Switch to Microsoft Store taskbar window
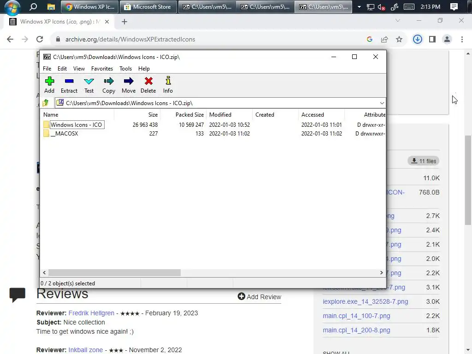 (148, 6)
